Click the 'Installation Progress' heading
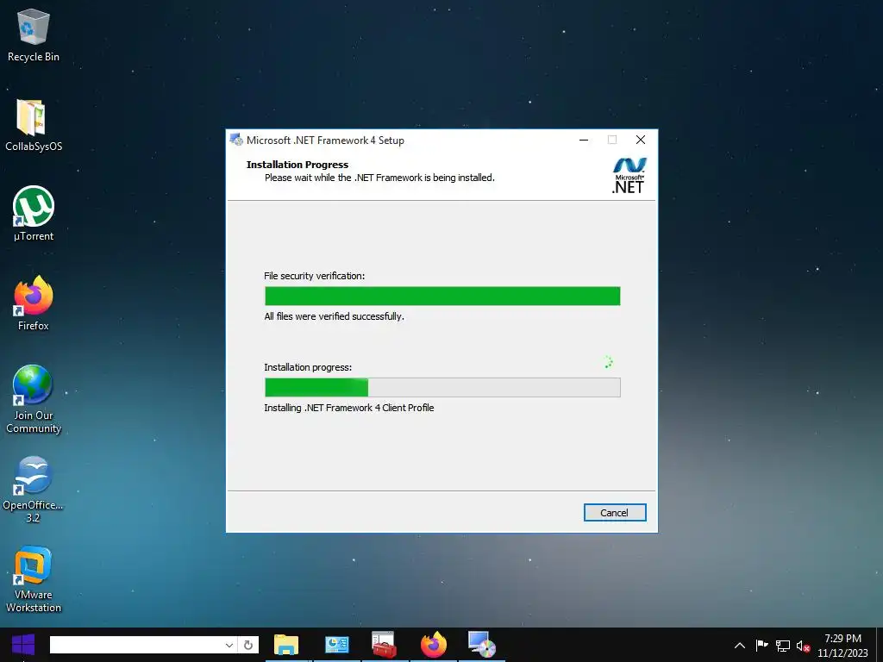 [x=297, y=165]
